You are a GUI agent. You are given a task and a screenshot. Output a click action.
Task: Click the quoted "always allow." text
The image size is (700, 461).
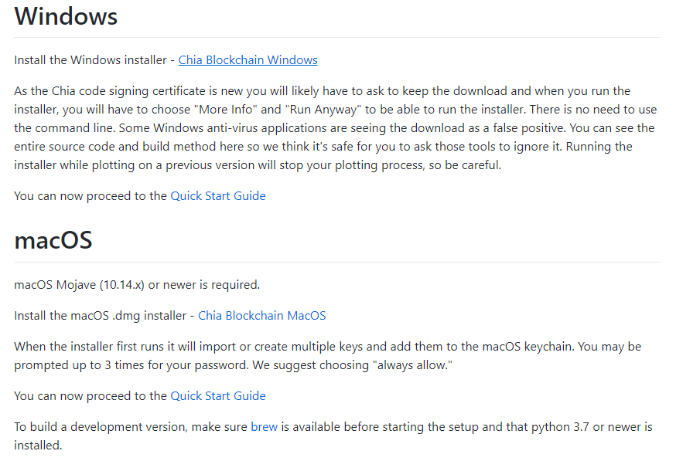[x=412, y=365]
